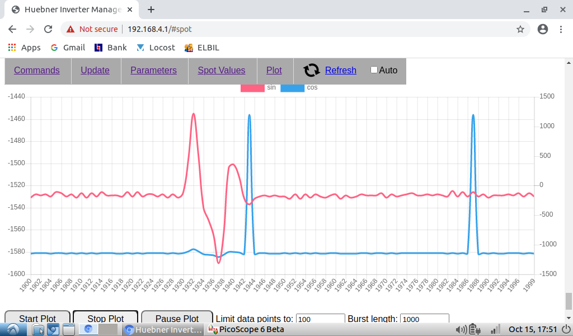The height and width of the screenshot is (336, 573).
Task: Open Chrome three-dot options menu
Action: [561, 29]
